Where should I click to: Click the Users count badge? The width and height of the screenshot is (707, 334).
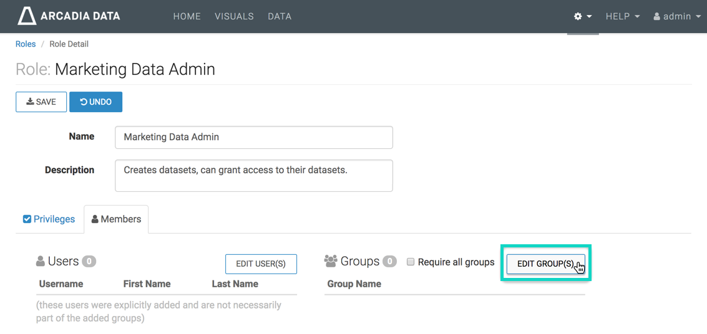point(89,262)
